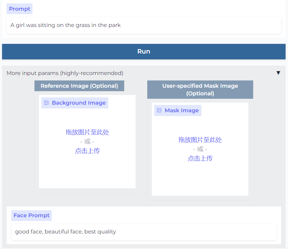Click More input params (highly-recommended) title
Screen dimensions: 288x249
pyautogui.click(x=65, y=73)
